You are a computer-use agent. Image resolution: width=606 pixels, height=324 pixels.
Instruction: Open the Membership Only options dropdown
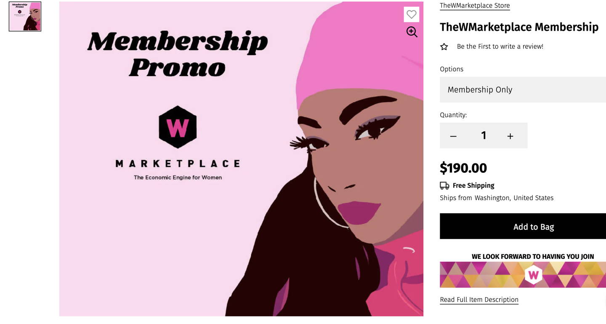(523, 90)
